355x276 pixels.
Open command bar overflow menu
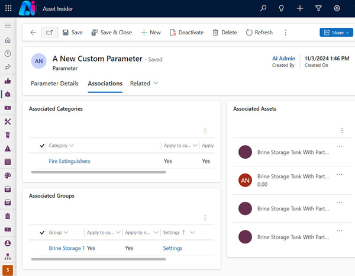286,33
